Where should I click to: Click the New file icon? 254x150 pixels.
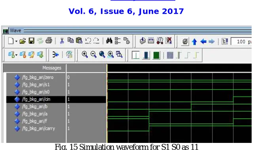click(x=11, y=41)
